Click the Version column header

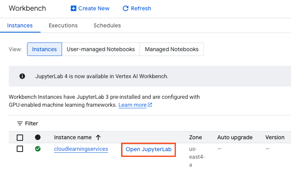pos(275,137)
